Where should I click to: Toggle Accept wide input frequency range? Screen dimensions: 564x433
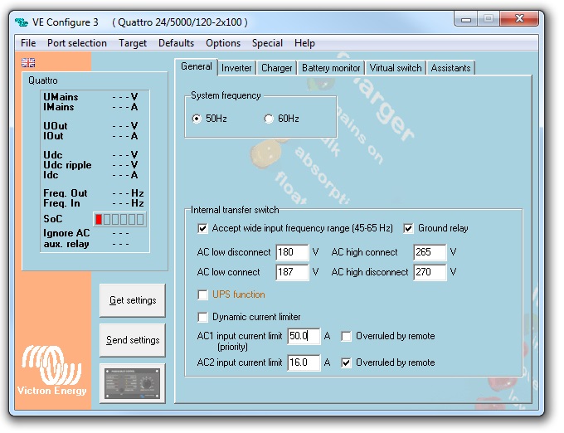[203, 228]
